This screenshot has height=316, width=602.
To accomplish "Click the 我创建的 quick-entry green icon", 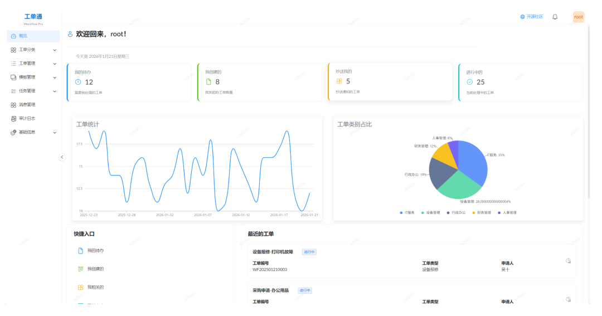I will (x=81, y=269).
